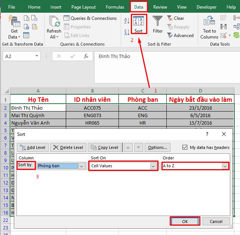Open the Sort dialog from the ribbon

pyautogui.click(x=138, y=24)
